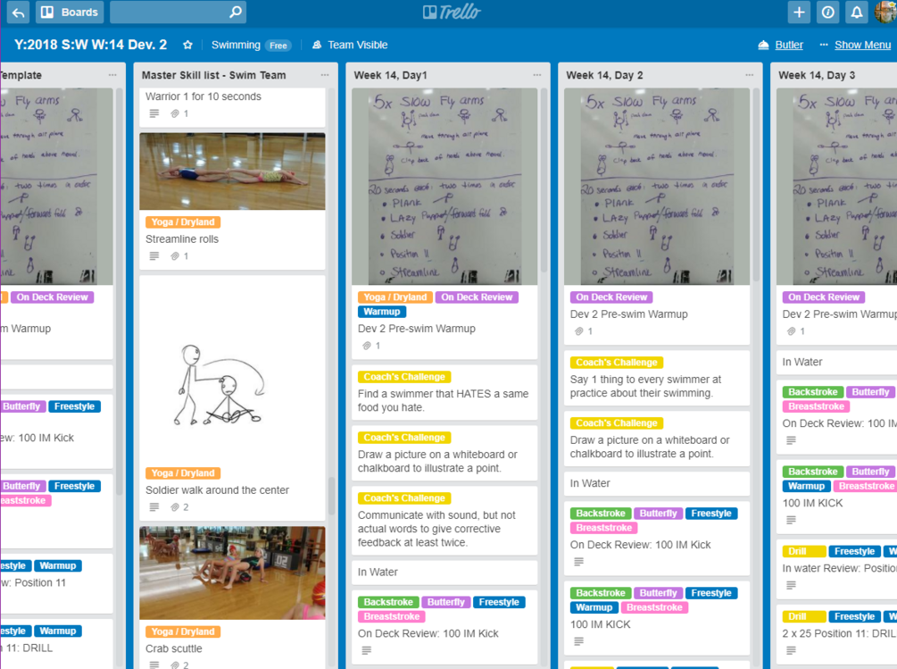This screenshot has height=669, width=897.
Task: Click the back arrow button
Action: (x=18, y=12)
